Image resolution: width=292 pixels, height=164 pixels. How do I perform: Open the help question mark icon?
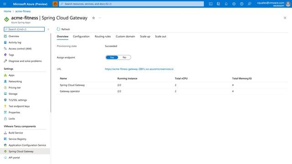tap(241, 4)
